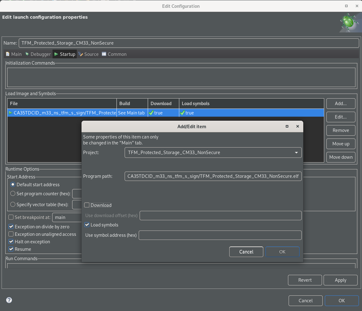The image size is (362, 311).
Task: Open the Source tab
Action: tap(89, 54)
